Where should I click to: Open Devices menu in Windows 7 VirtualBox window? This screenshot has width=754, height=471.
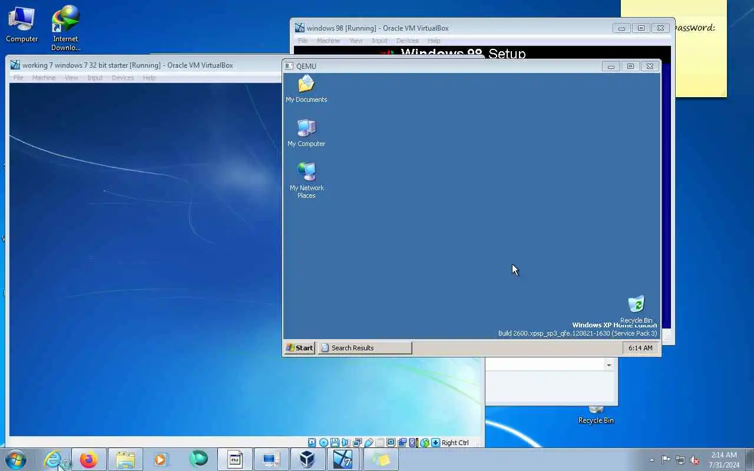coord(123,78)
